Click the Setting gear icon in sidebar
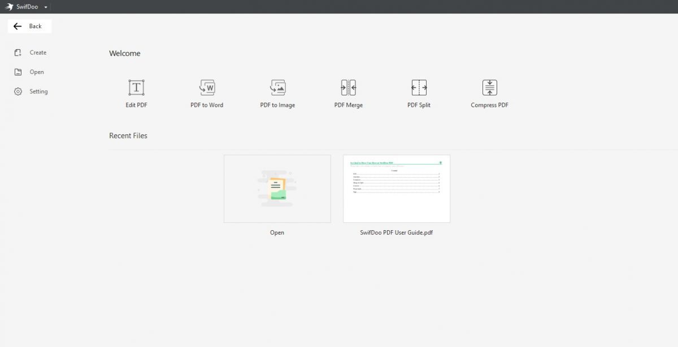 point(18,91)
